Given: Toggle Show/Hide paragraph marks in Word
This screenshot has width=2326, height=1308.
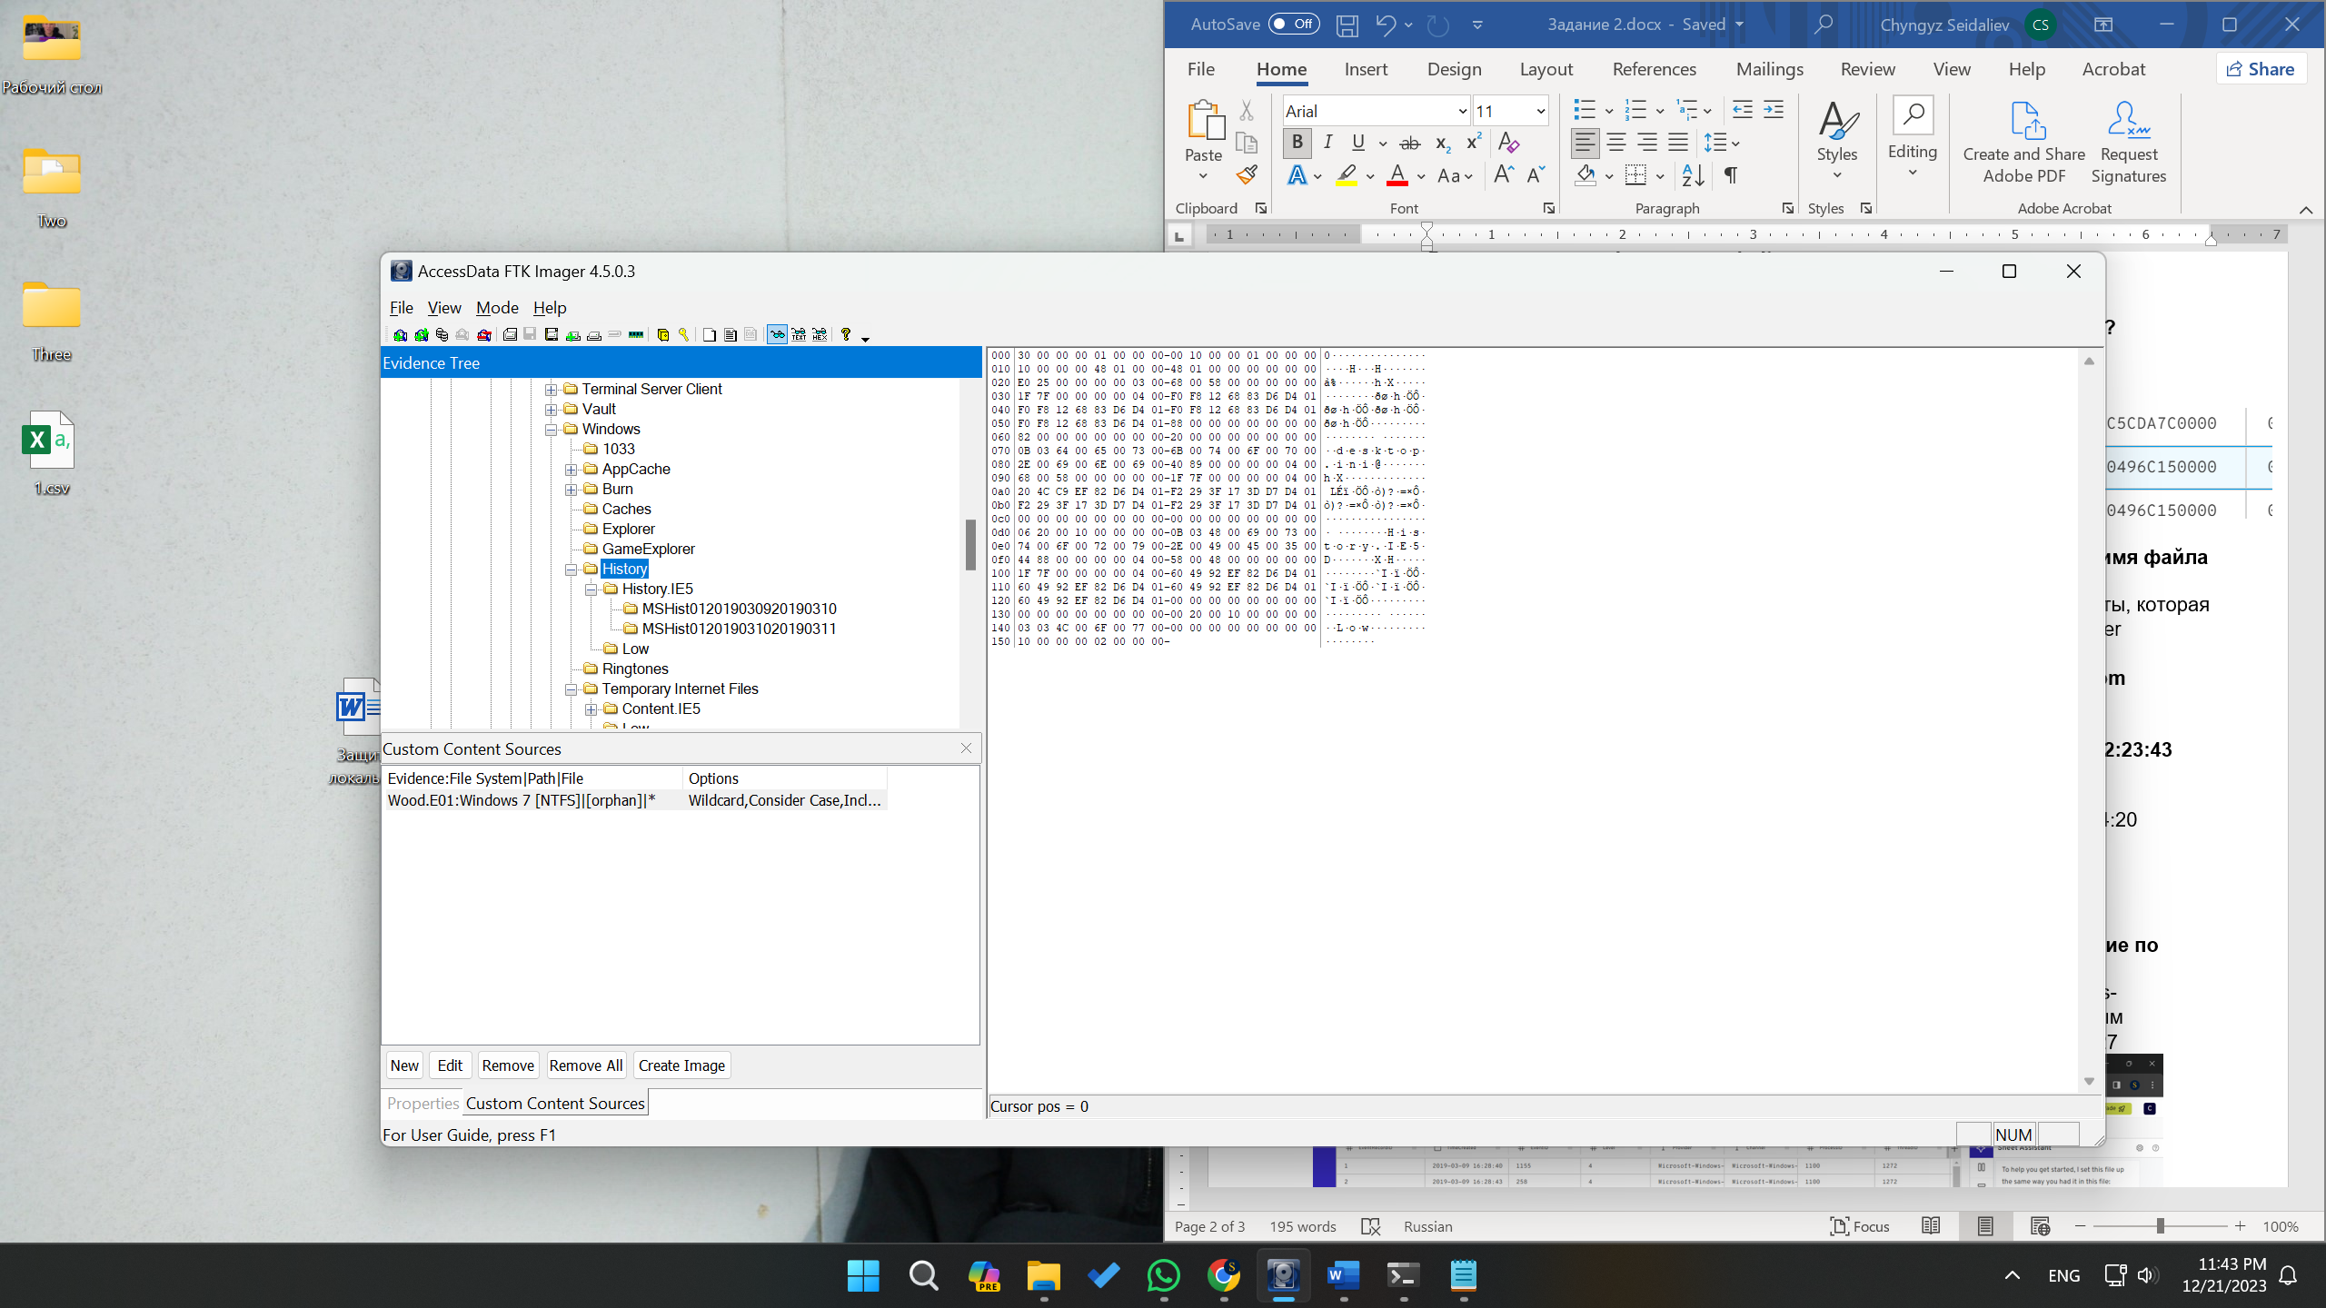Looking at the screenshot, I should coord(1731,174).
